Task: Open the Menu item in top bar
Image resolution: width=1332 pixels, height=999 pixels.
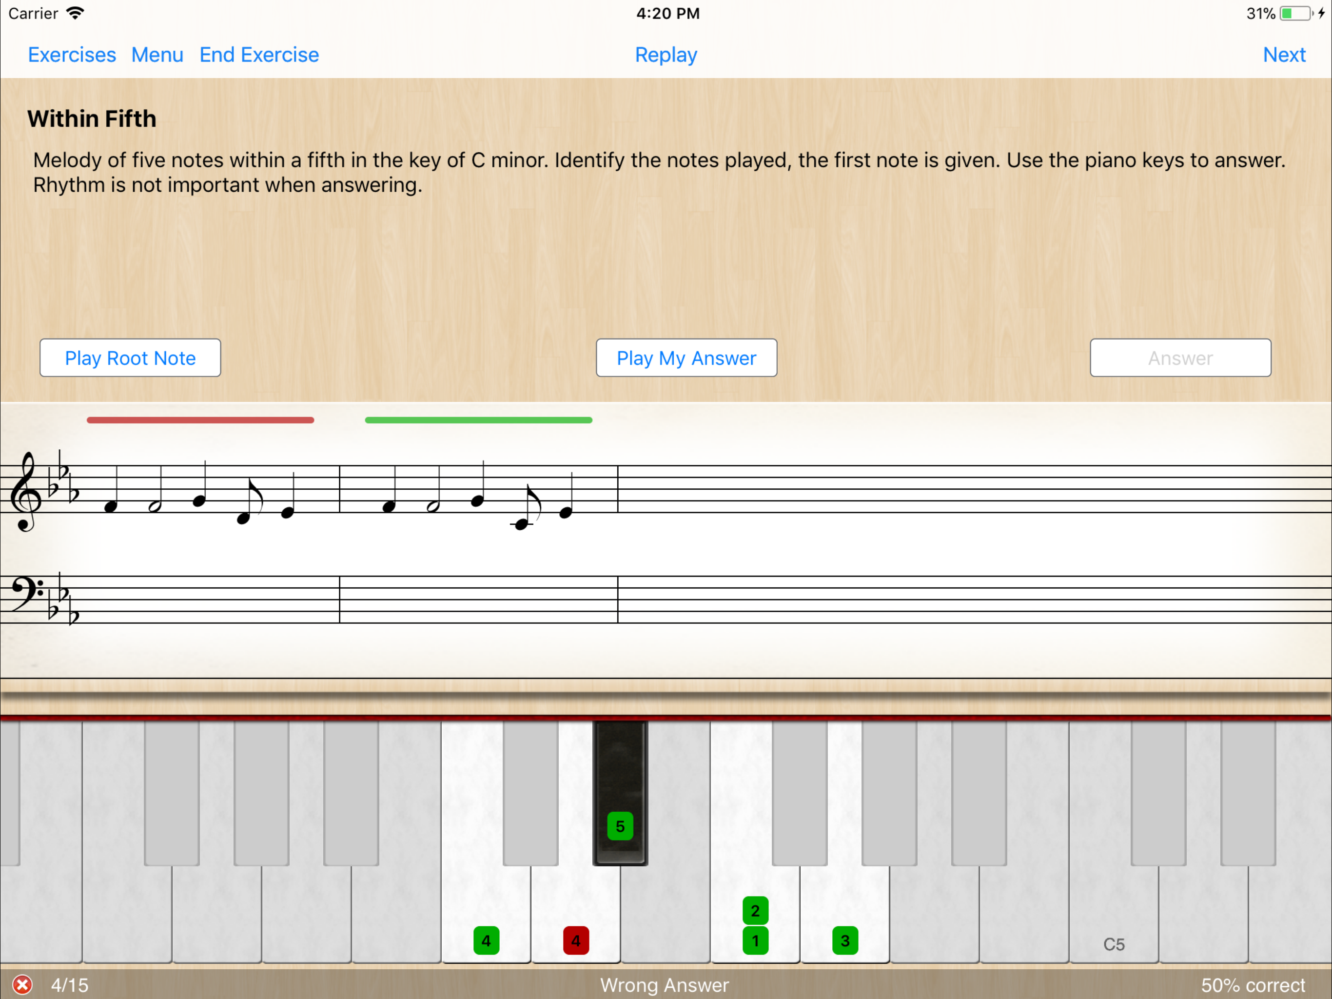Action: click(157, 55)
